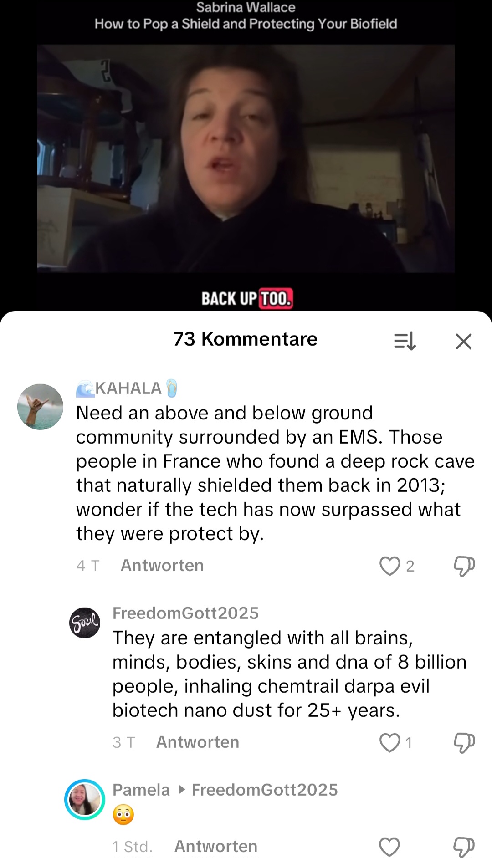Open KAHALA's profile picture with shaka hand
The width and height of the screenshot is (492, 858).
40,407
